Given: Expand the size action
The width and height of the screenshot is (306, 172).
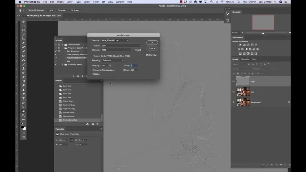Looking at the screenshot, I should [65, 61].
